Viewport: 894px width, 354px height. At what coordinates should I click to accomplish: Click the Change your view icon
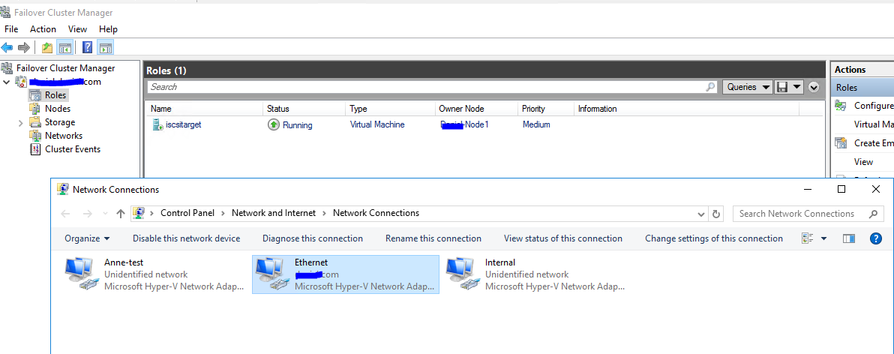(807, 238)
